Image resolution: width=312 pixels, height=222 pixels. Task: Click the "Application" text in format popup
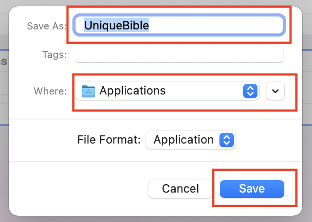(183, 140)
